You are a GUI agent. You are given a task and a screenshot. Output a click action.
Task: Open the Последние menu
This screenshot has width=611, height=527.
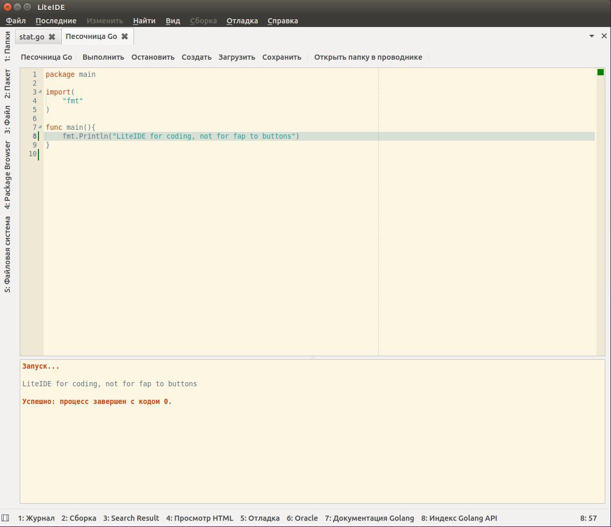click(56, 21)
